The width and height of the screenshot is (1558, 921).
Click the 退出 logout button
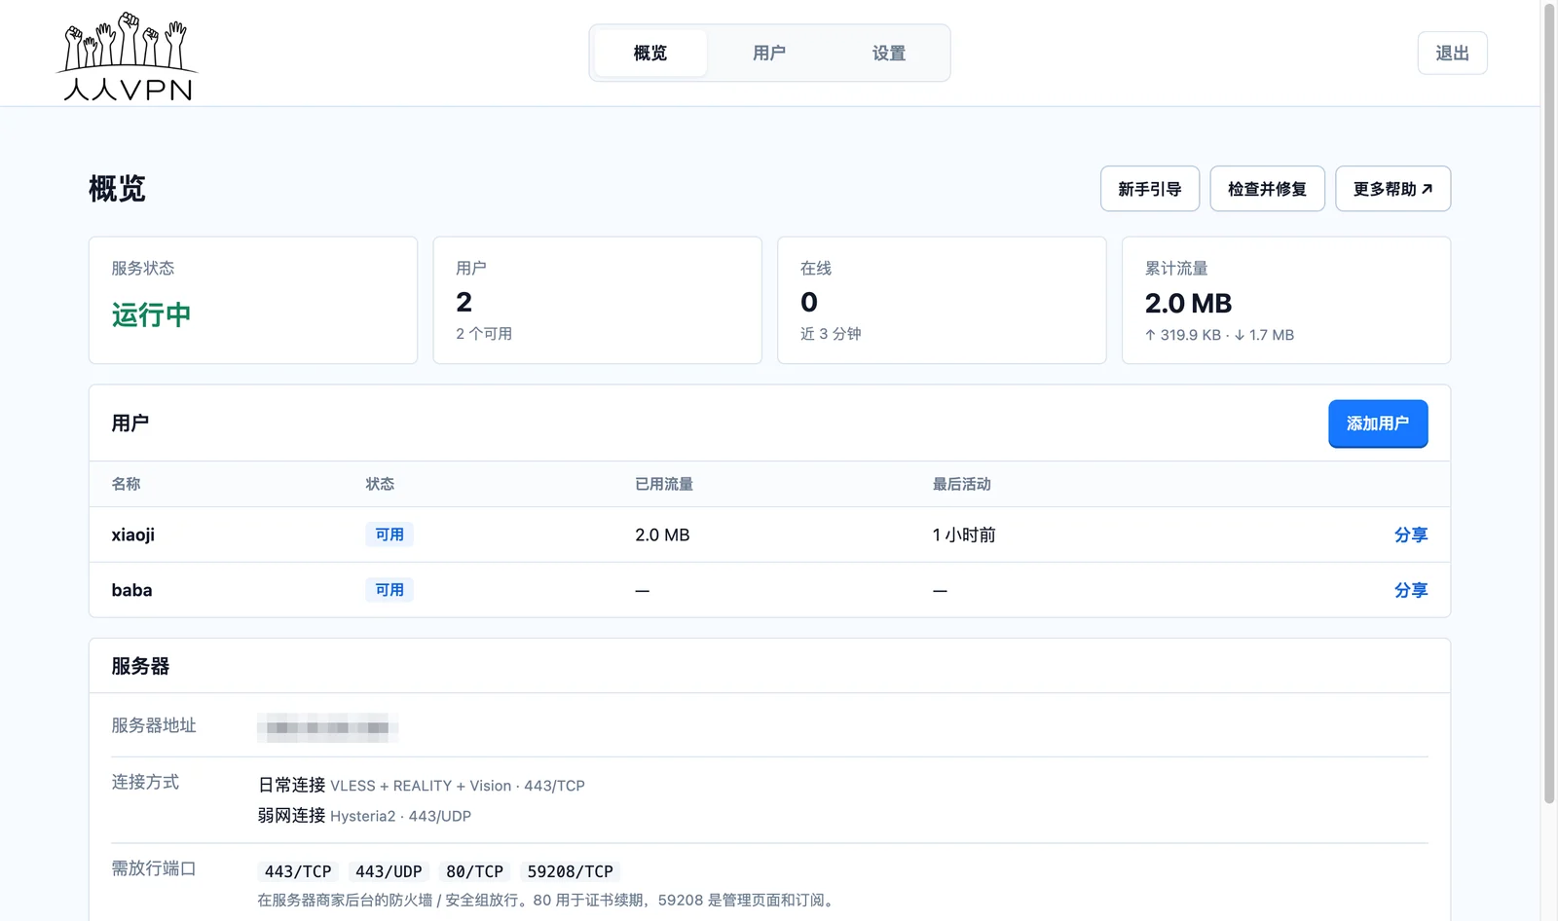click(x=1452, y=53)
